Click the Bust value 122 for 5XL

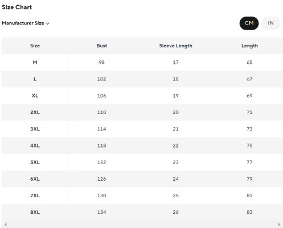[102, 162]
